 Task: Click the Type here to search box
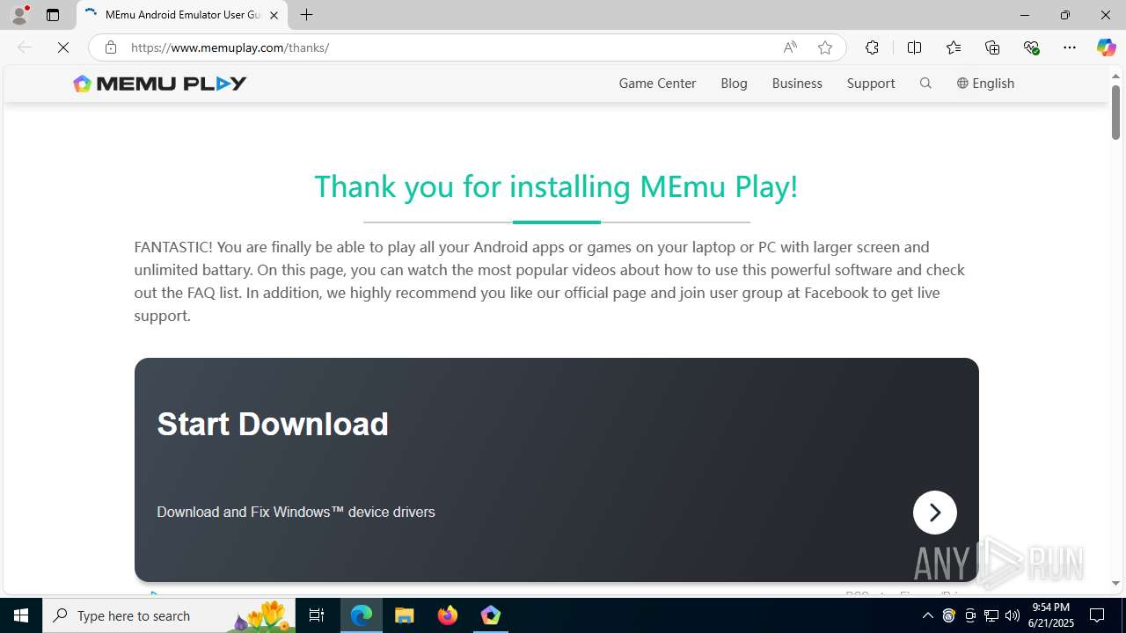[169, 615]
